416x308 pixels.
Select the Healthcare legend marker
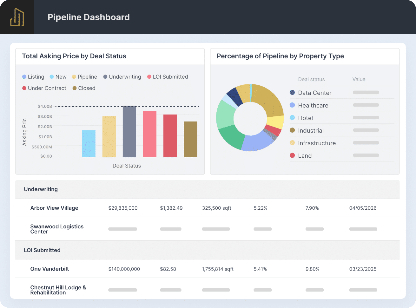[292, 105]
